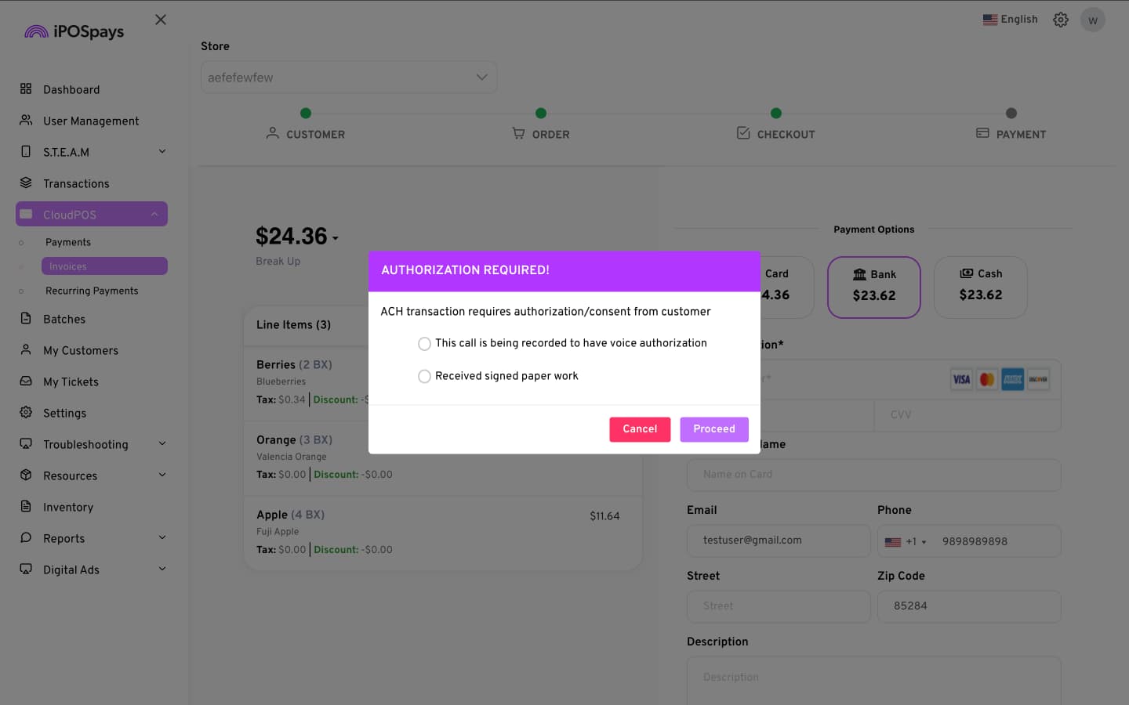The height and width of the screenshot is (705, 1129).
Task: Select voice authorization recorded radio option
Action: click(424, 344)
